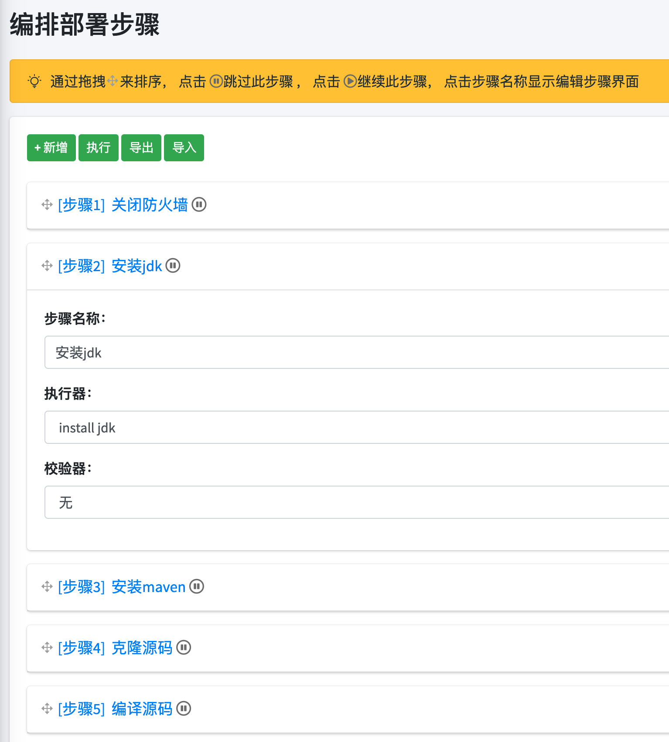Expand [步骤4] 克隆源码 step
Image resolution: width=669 pixels, height=742 pixels.
tap(115, 647)
